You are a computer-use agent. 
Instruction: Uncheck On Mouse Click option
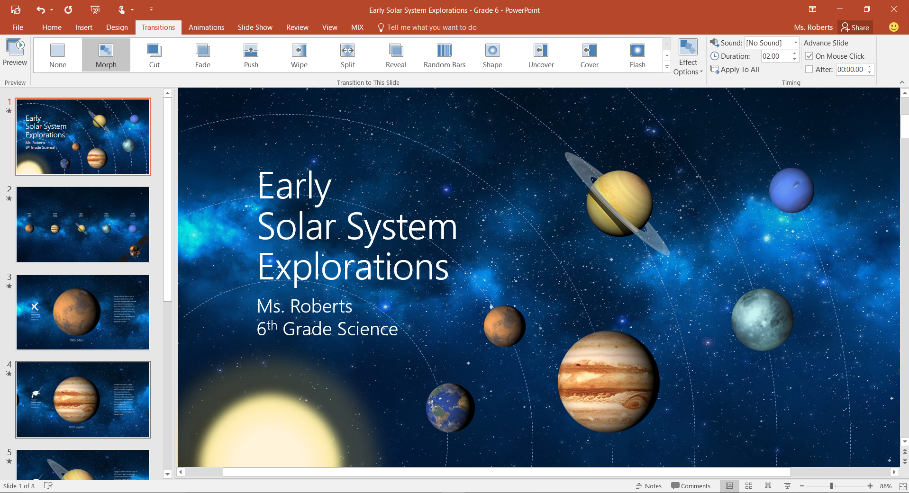809,56
